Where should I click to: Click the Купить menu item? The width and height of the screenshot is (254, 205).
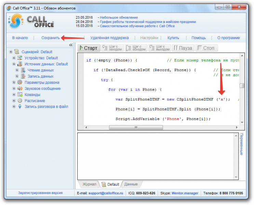(173, 38)
